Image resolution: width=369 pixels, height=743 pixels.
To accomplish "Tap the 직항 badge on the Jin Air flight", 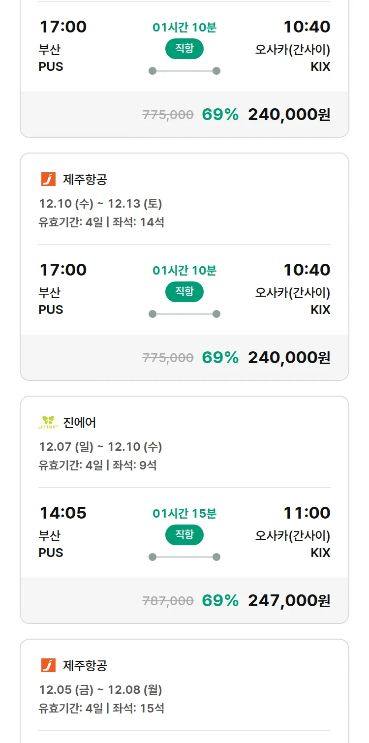I will (x=184, y=535).
